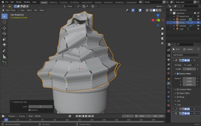Adjust the Factor X value field
The image size is (201, 126).
tap(189, 78)
